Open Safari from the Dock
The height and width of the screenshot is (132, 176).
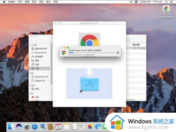(35, 127)
